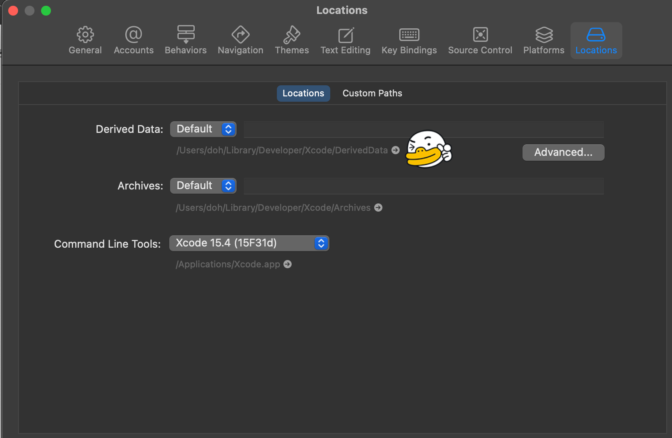The width and height of the screenshot is (672, 438).
Task: Open the Accounts settings pane
Action: pos(133,41)
